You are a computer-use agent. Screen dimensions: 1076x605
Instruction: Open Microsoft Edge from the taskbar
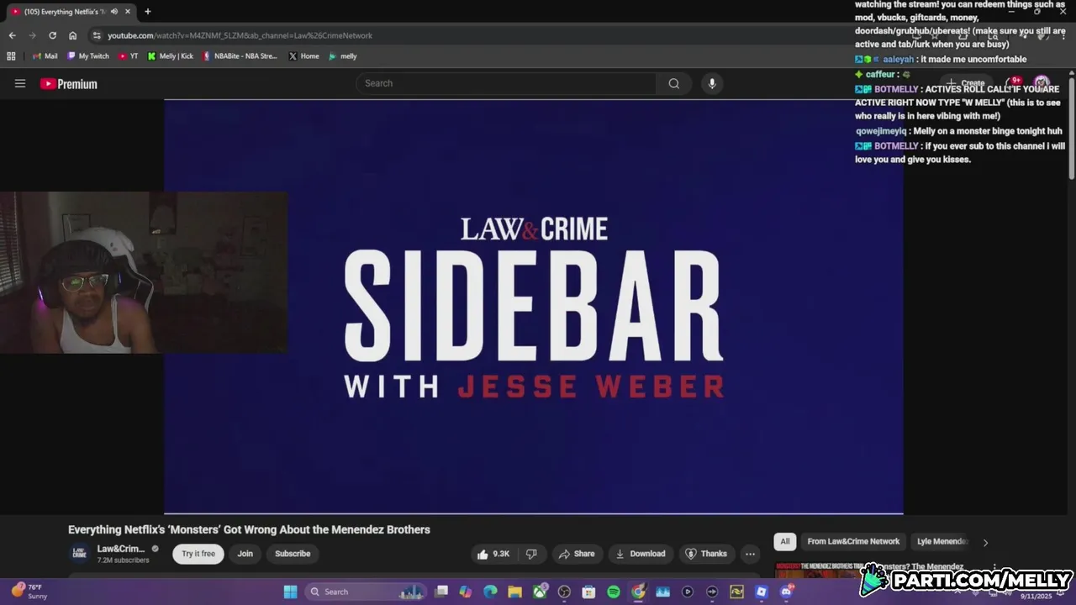point(490,592)
